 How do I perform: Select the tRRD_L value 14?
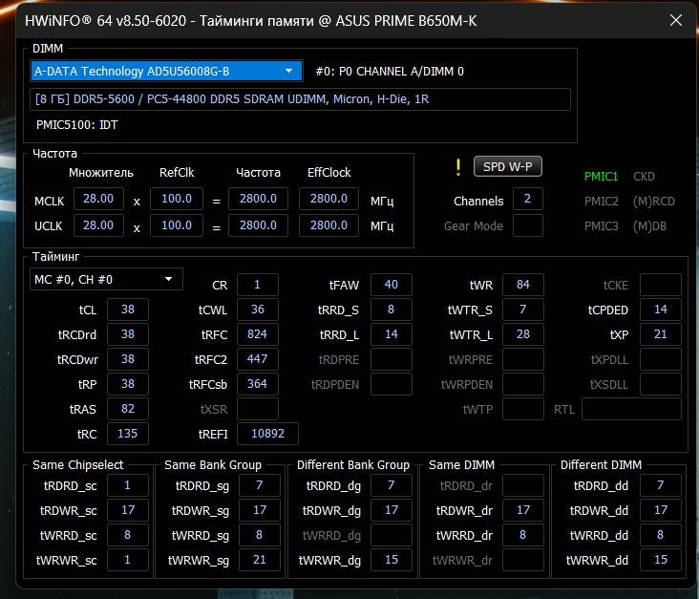pyautogui.click(x=391, y=334)
